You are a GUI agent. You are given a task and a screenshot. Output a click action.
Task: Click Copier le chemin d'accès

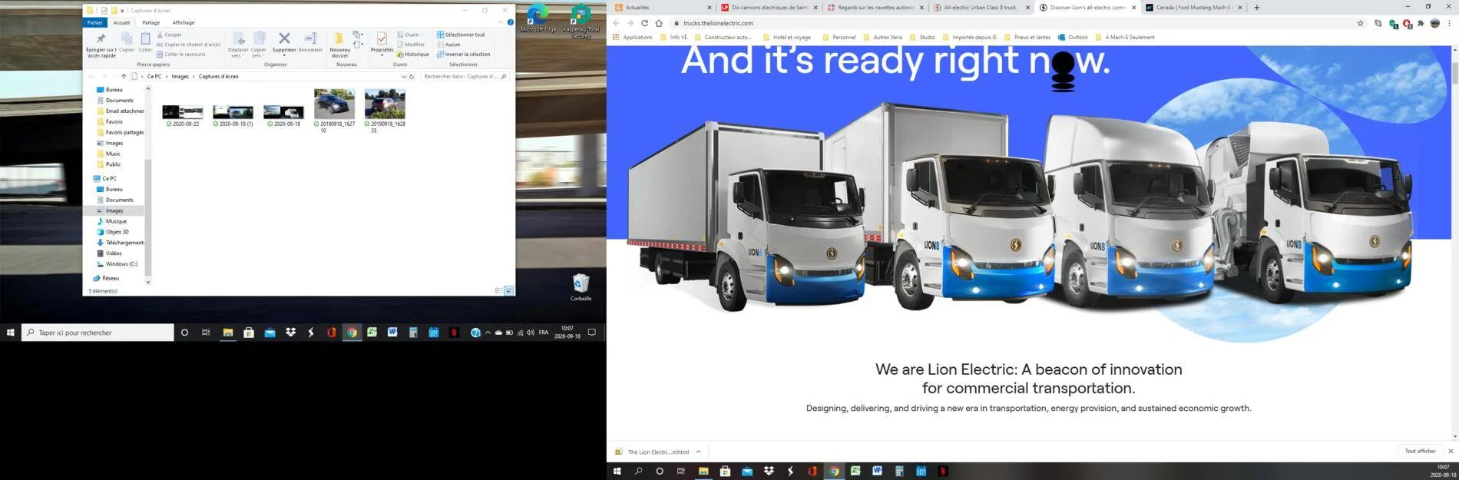188,45
